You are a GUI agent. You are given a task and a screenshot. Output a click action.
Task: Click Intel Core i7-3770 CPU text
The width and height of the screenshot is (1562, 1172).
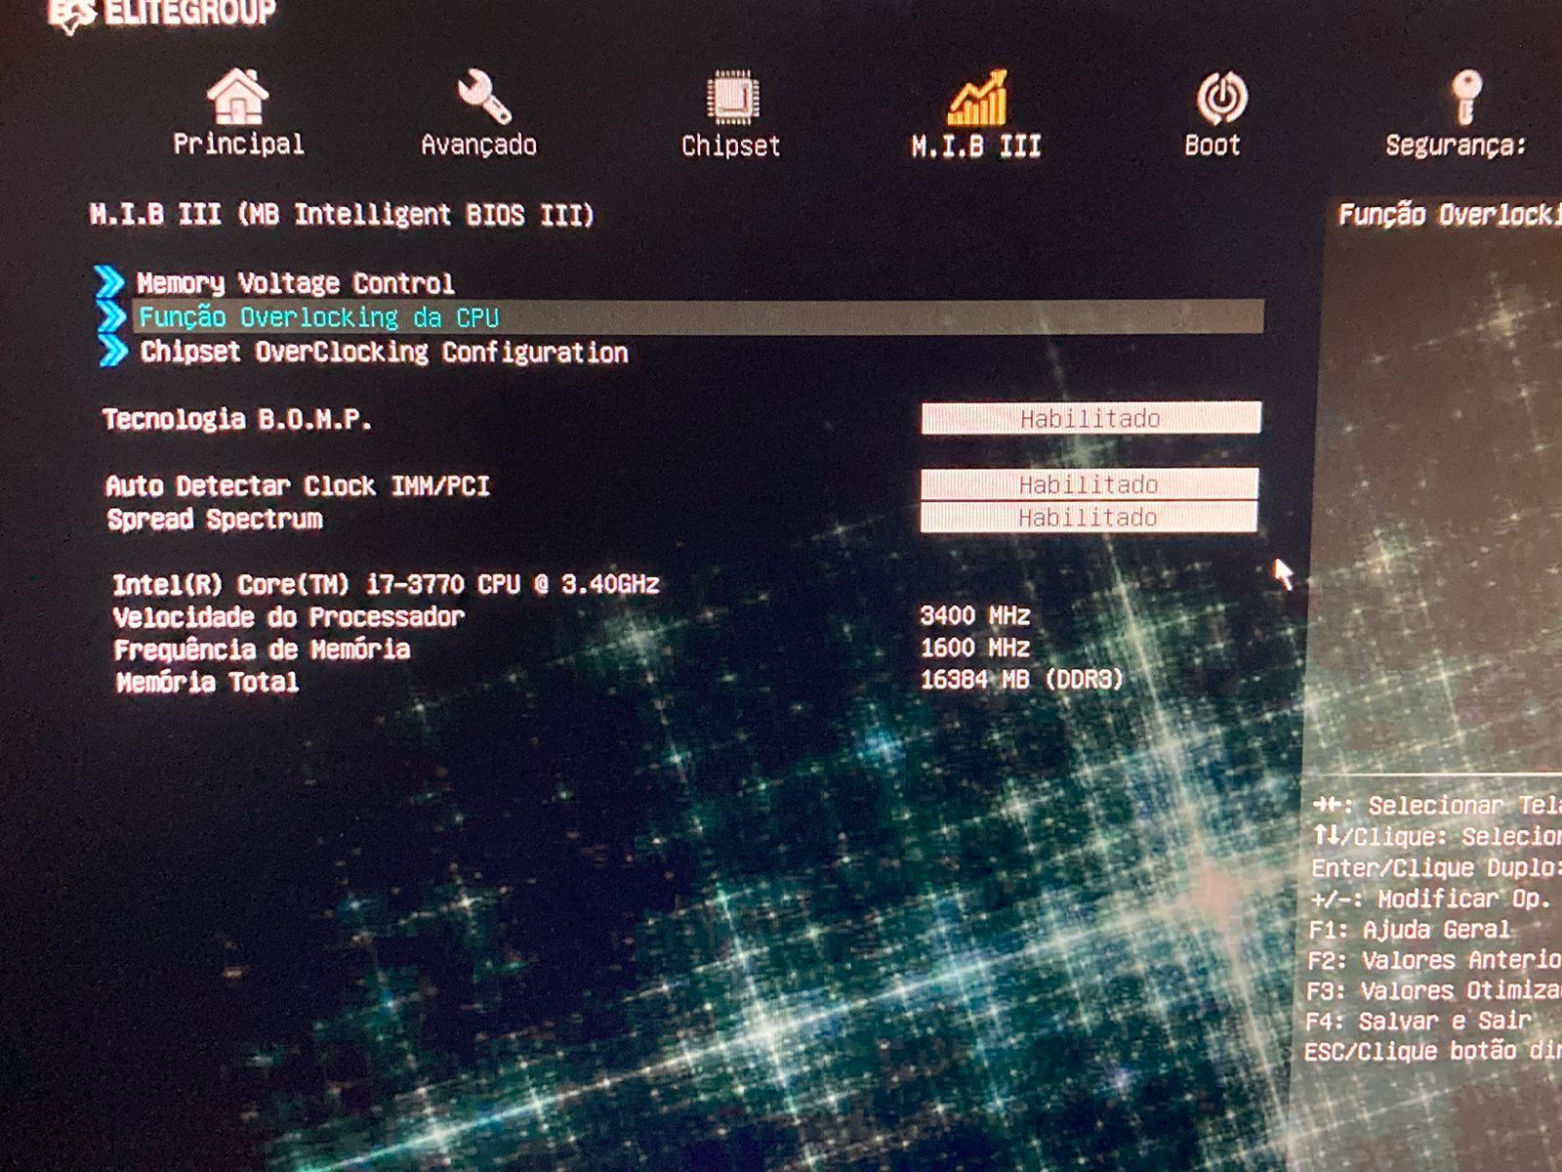[386, 584]
